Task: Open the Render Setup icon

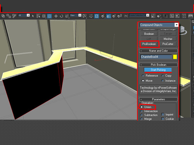Action: point(191,16)
